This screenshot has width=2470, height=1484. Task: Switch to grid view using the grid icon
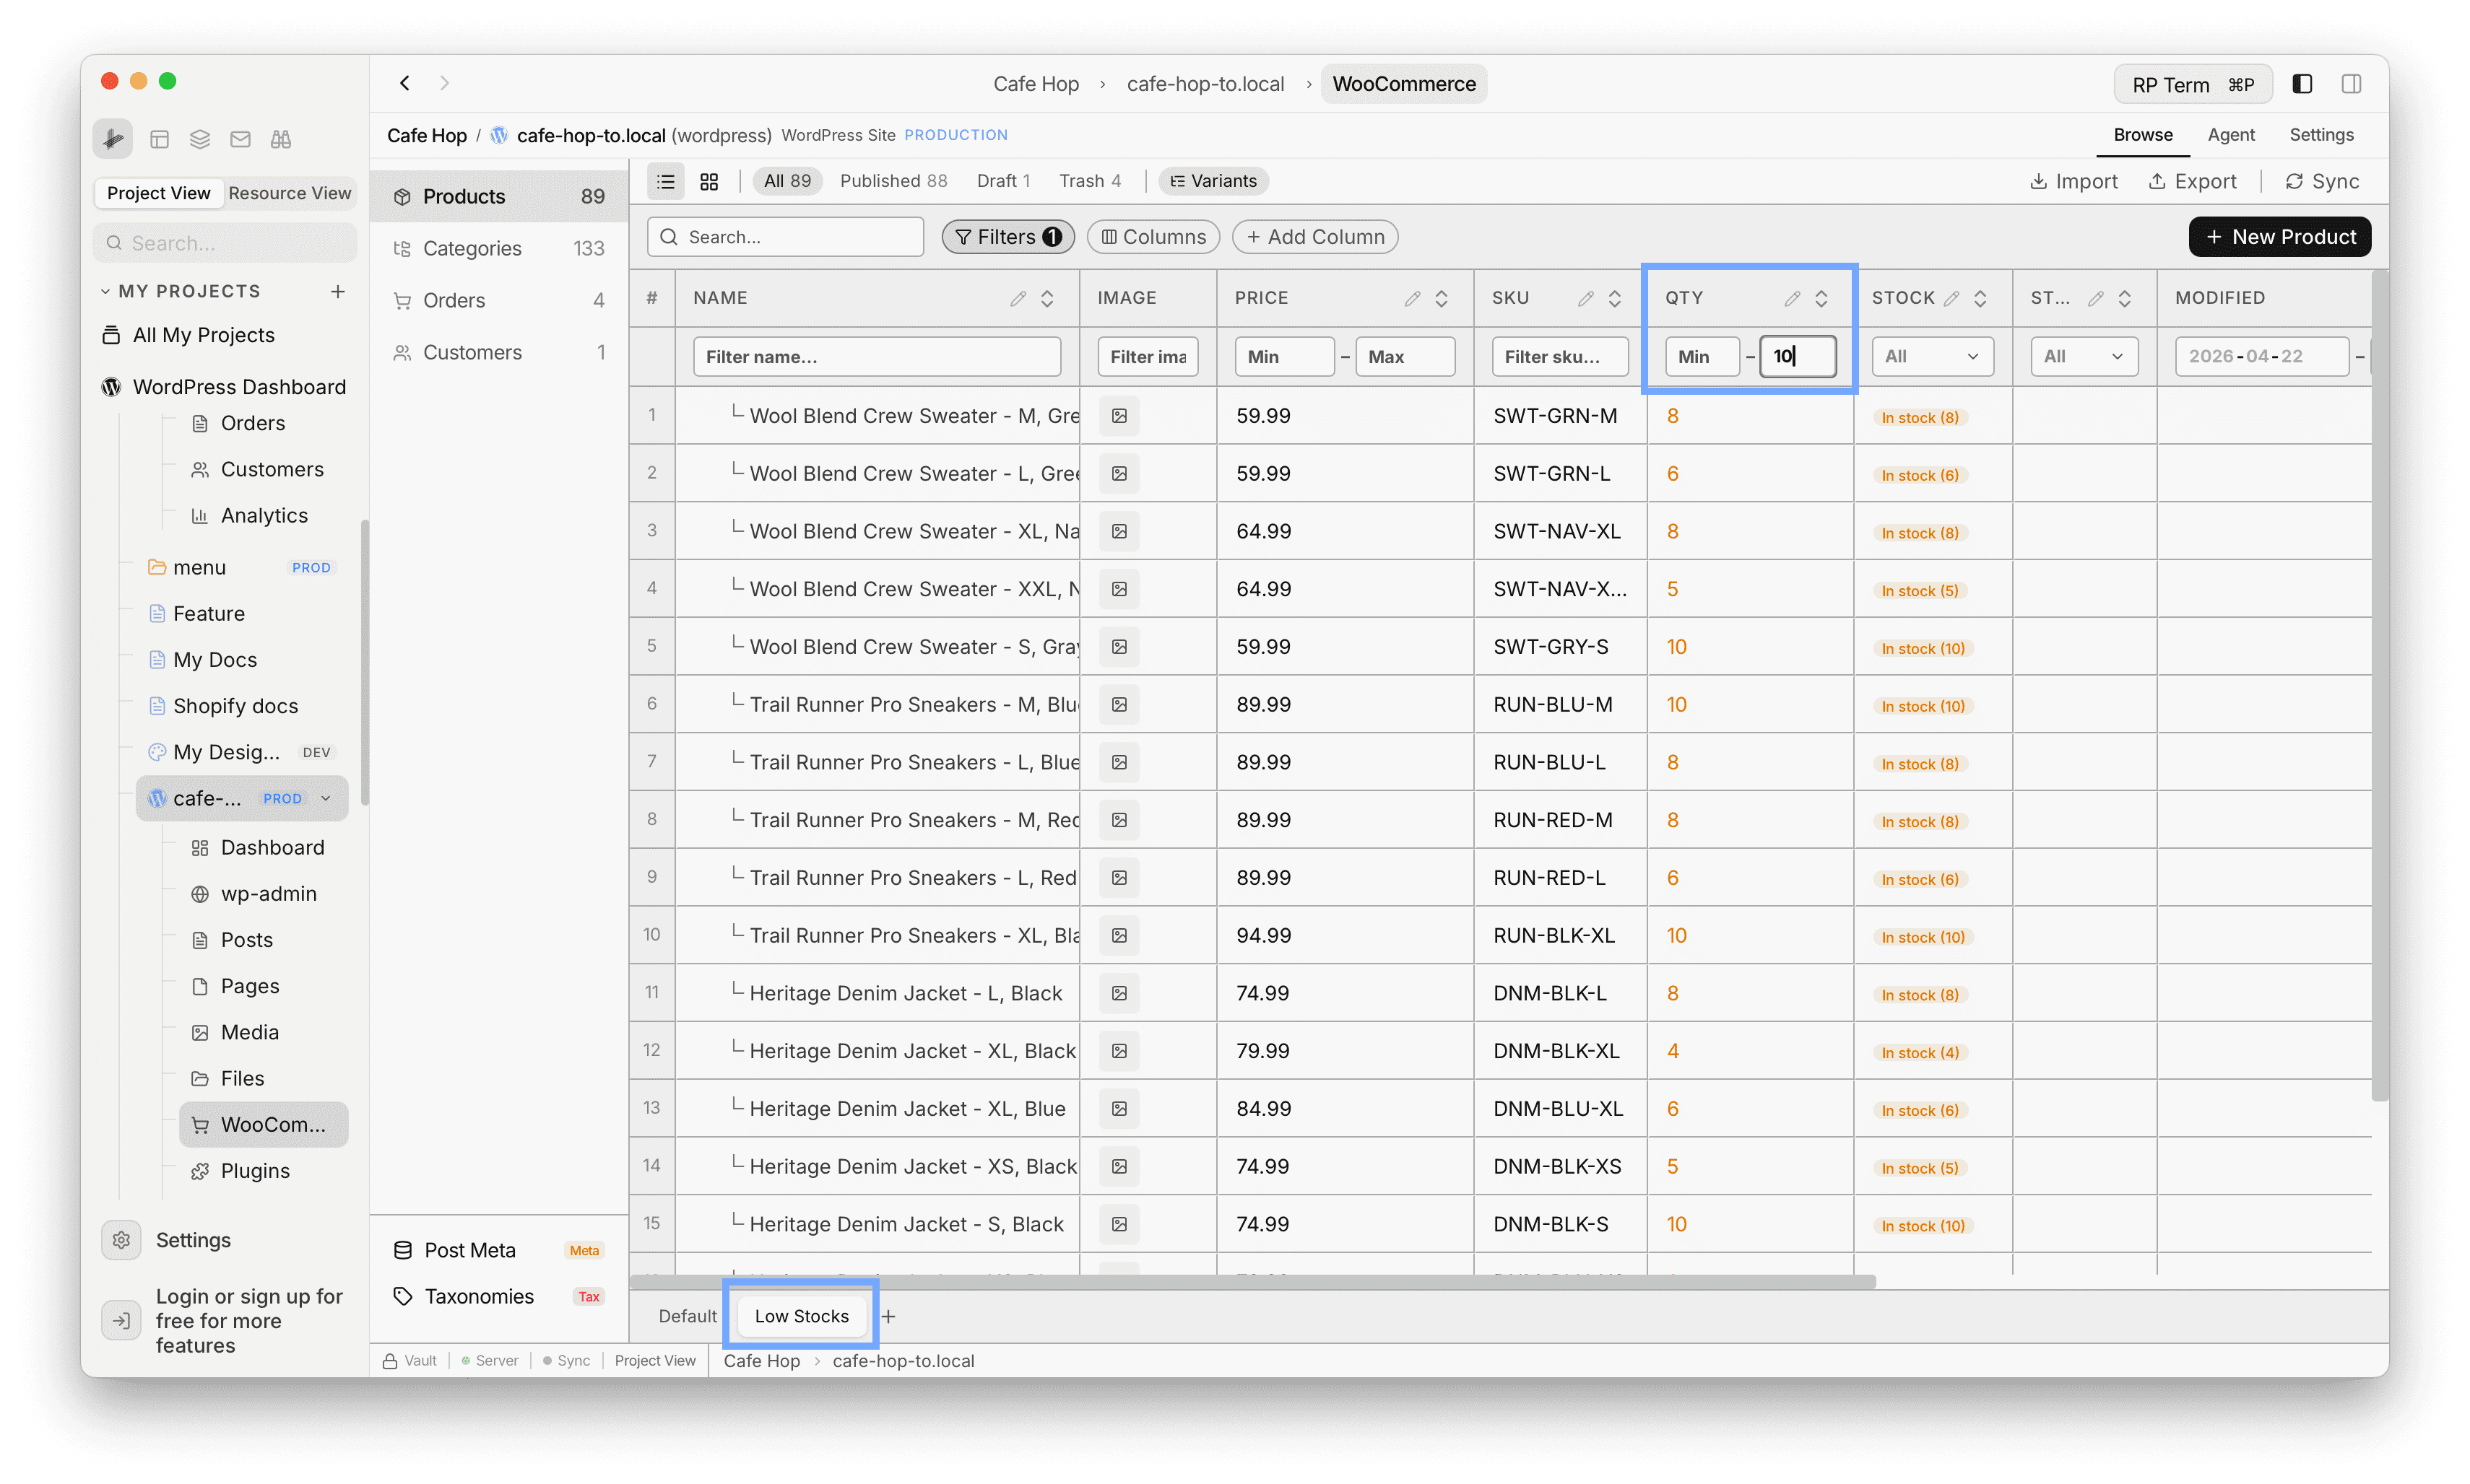(x=709, y=181)
